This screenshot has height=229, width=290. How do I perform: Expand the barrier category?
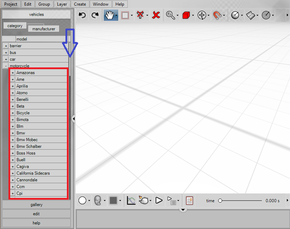pyautogui.click(x=6, y=46)
